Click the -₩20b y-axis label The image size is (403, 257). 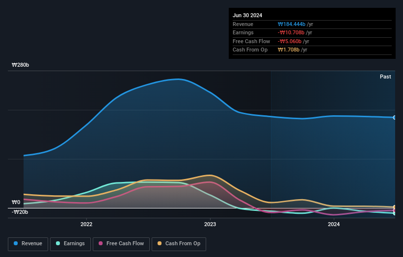point(20,212)
